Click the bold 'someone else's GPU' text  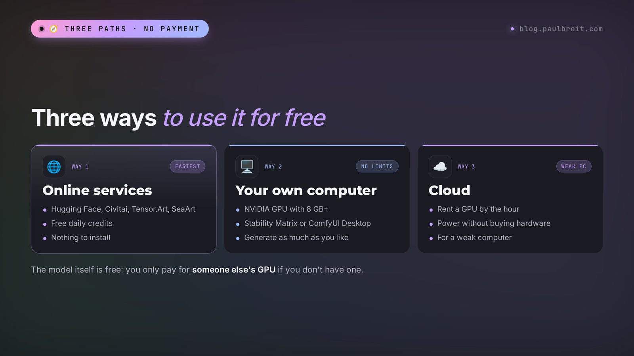tap(234, 270)
